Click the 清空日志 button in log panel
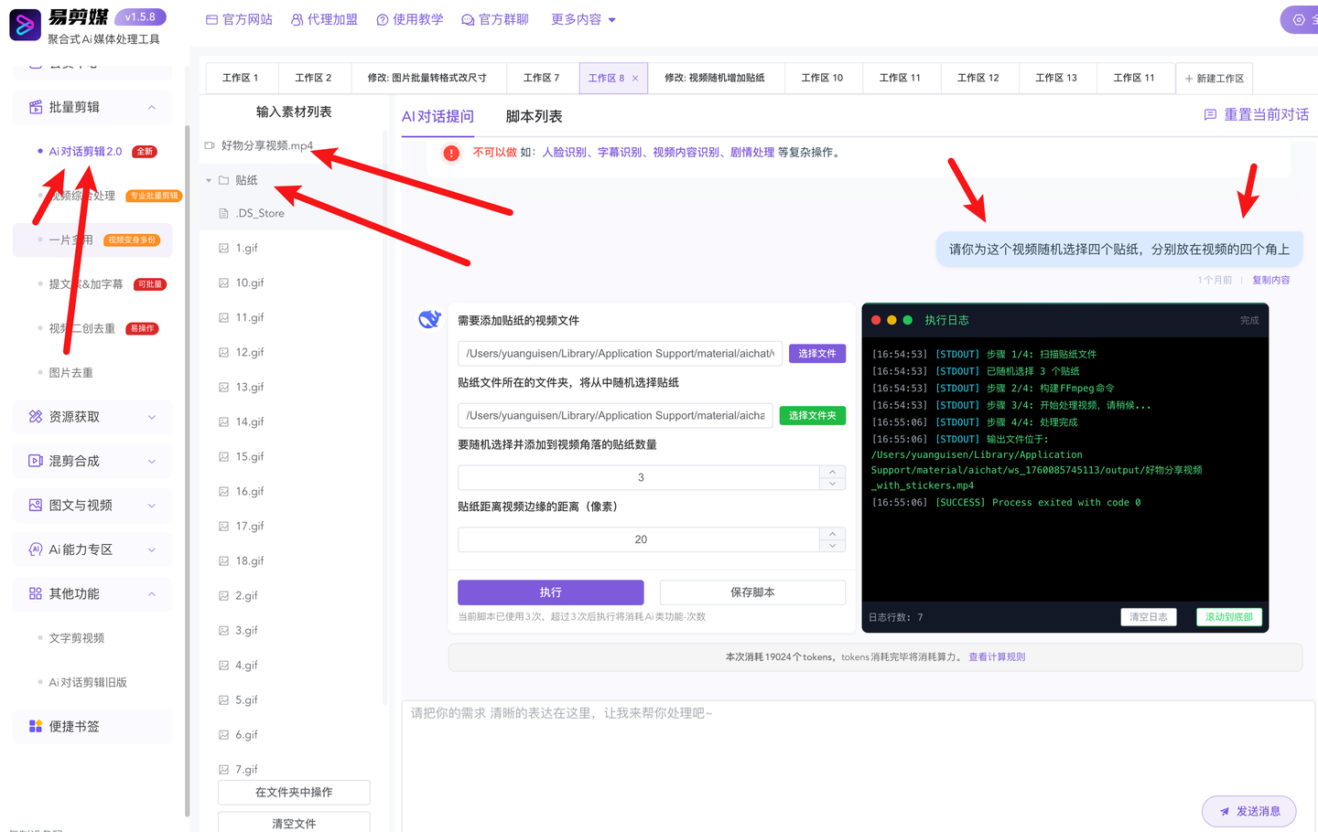 tap(1149, 616)
